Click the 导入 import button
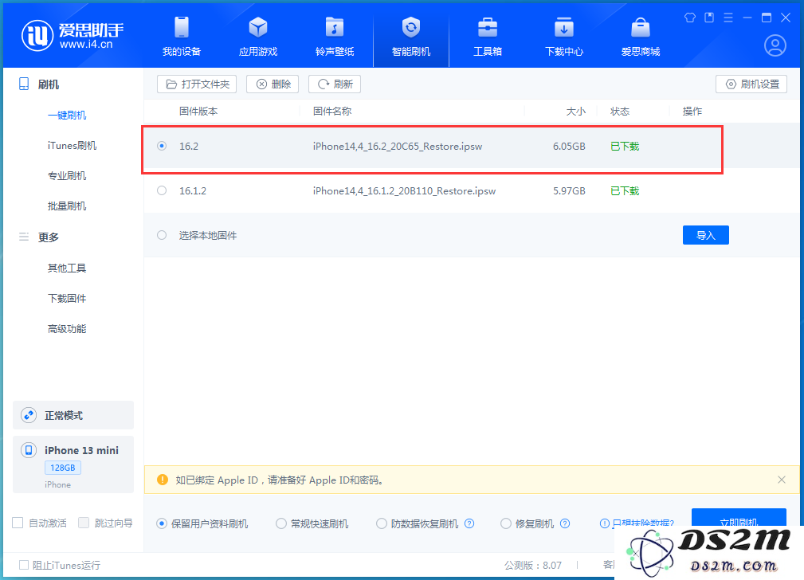 tap(705, 235)
